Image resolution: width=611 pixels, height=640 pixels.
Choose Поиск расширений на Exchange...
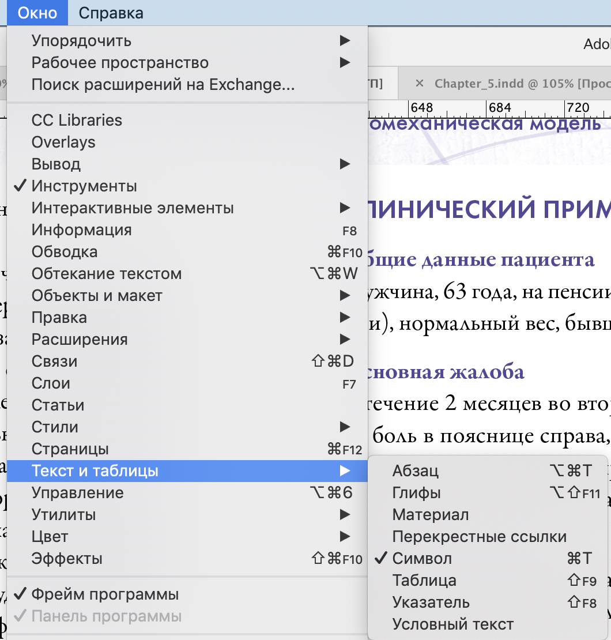click(187, 85)
